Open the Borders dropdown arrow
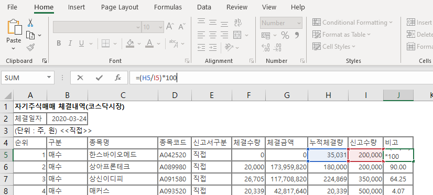433x195 pixels. tap(115, 44)
